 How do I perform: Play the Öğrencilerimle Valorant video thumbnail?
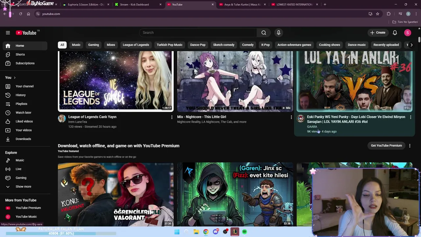116,194
